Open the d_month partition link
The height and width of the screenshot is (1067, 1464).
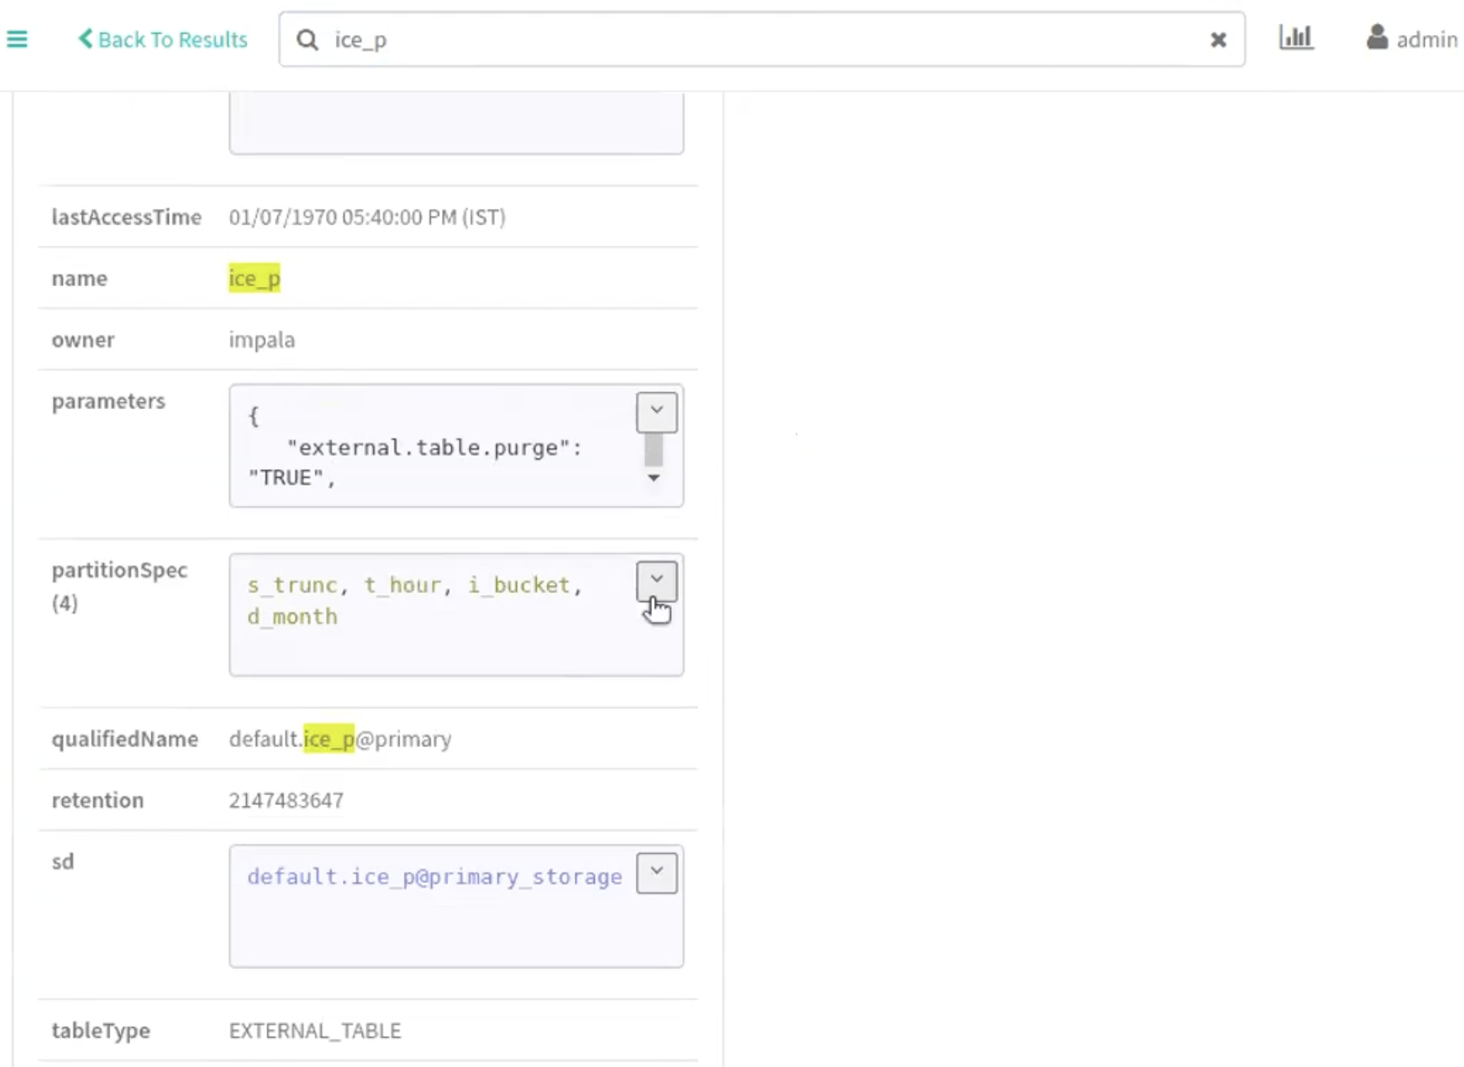click(x=292, y=616)
